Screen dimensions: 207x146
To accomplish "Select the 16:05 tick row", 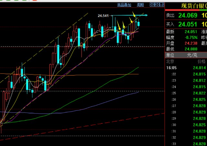I will point(184,68).
